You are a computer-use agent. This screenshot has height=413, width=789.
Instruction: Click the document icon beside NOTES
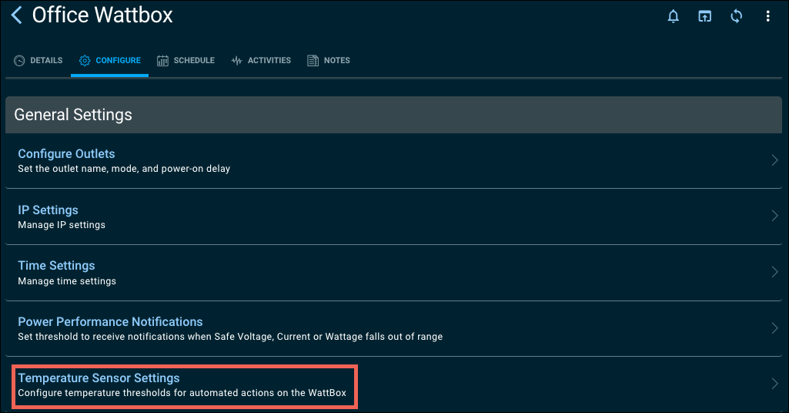[x=313, y=60]
